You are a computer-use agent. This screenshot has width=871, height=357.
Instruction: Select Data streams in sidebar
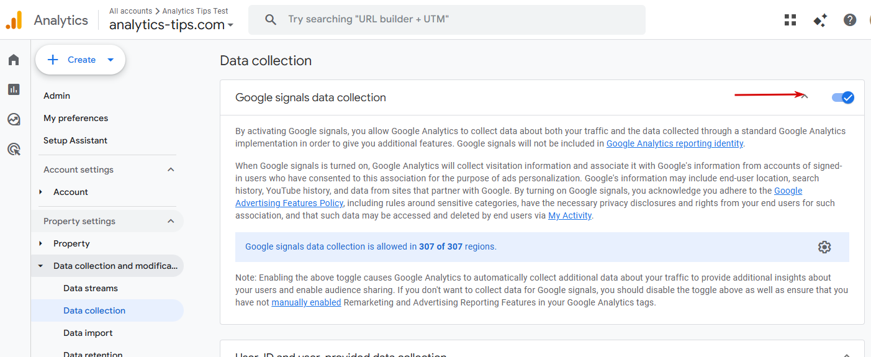[x=91, y=288]
